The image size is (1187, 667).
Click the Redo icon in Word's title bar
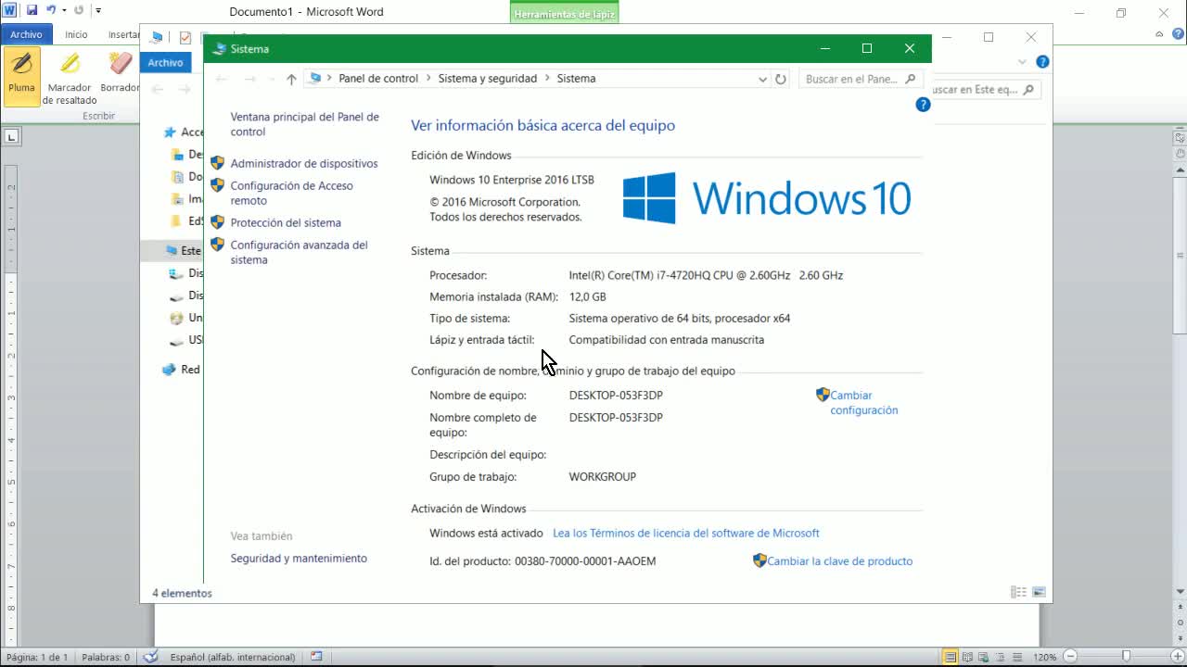(x=79, y=11)
